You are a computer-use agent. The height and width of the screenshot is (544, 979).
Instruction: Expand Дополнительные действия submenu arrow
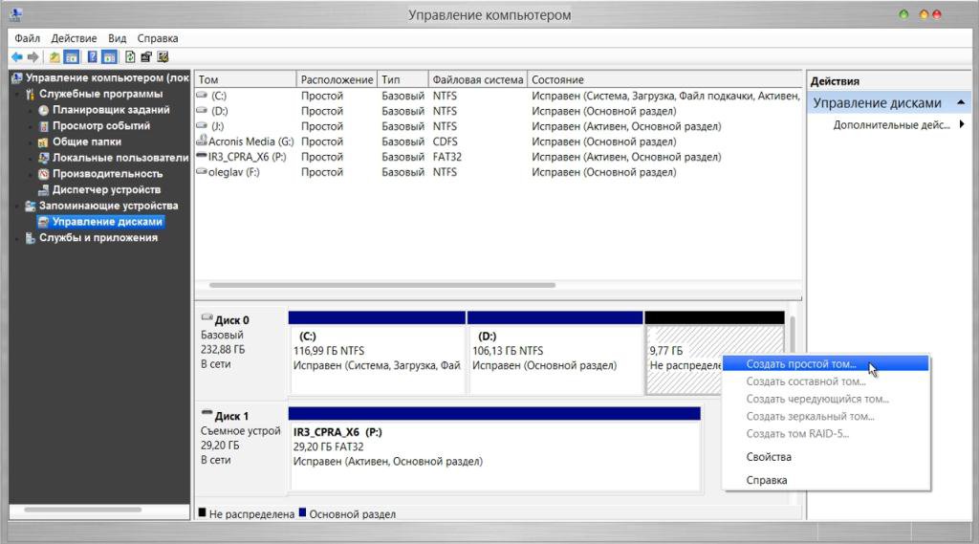click(962, 125)
